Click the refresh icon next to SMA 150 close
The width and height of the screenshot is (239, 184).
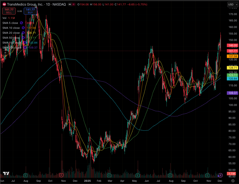click(25, 43)
